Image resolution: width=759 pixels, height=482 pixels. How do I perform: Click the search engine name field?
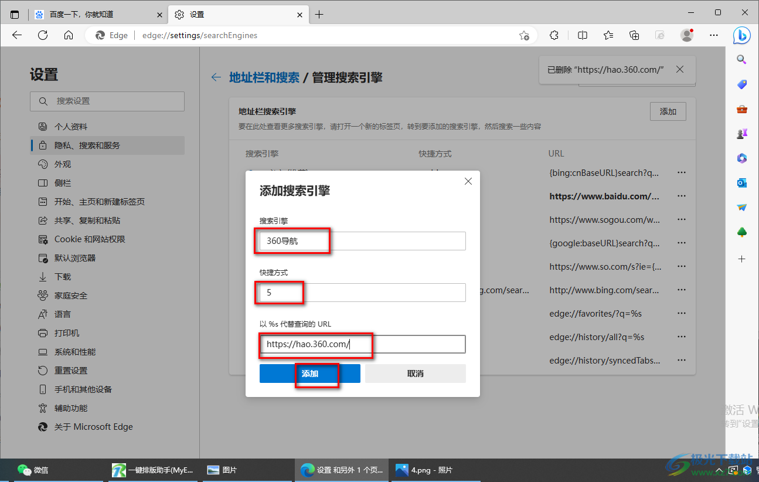[363, 241]
